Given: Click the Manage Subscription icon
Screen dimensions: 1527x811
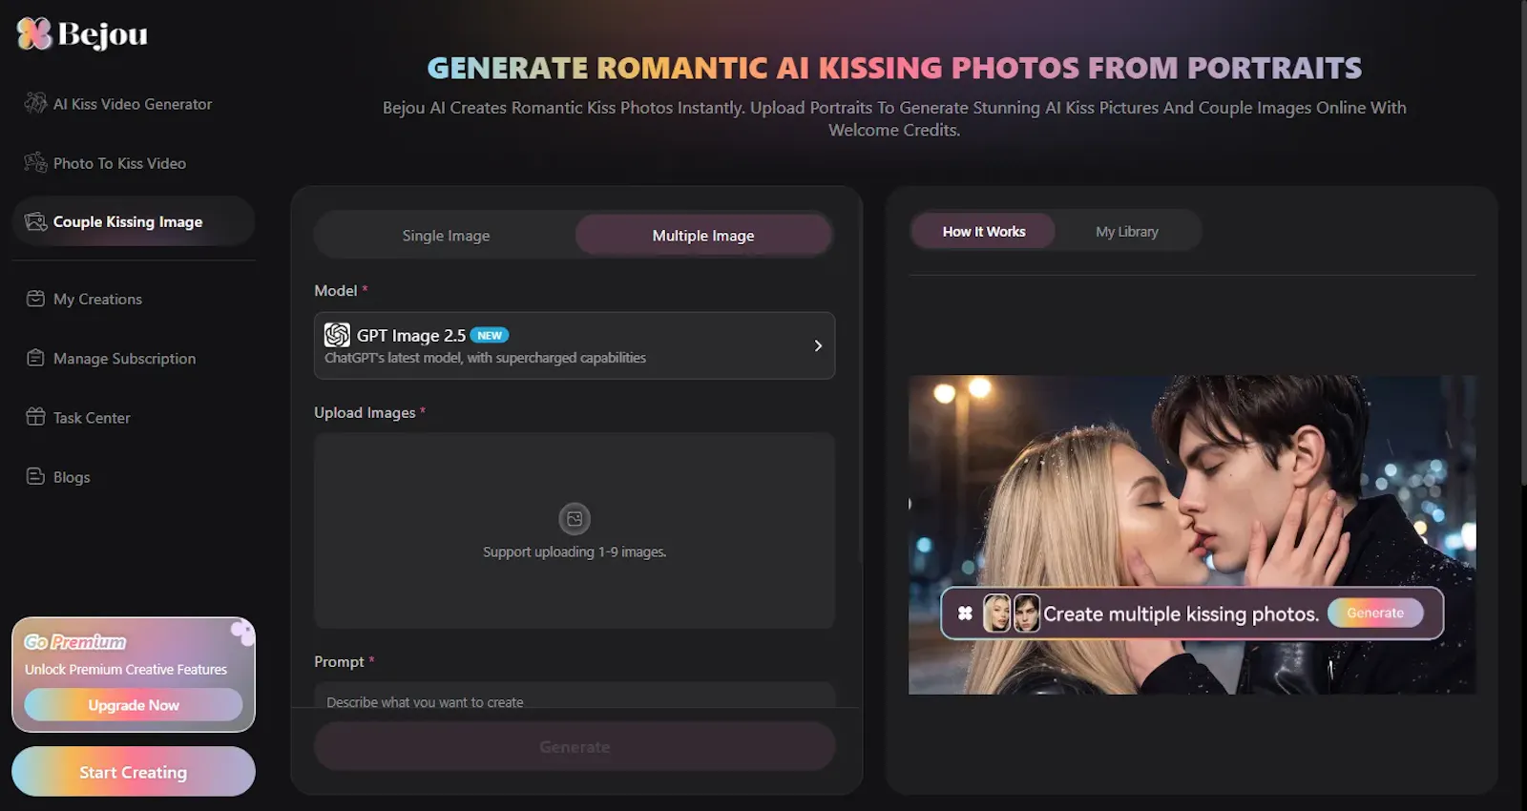Looking at the screenshot, I should click(x=35, y=358).
